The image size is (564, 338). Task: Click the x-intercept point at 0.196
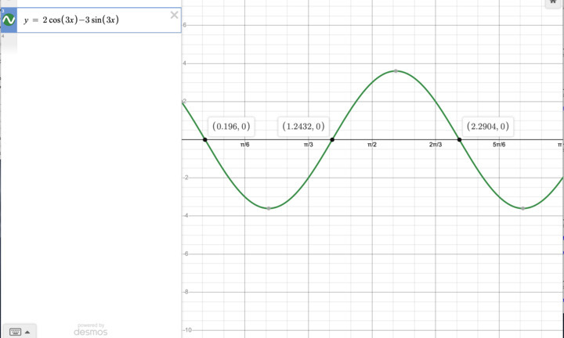click(205, 140)
